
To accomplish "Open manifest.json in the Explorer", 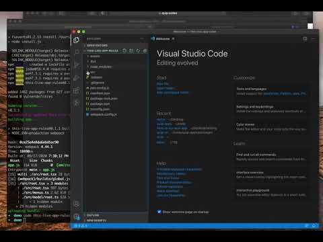I will click(116, 93).
